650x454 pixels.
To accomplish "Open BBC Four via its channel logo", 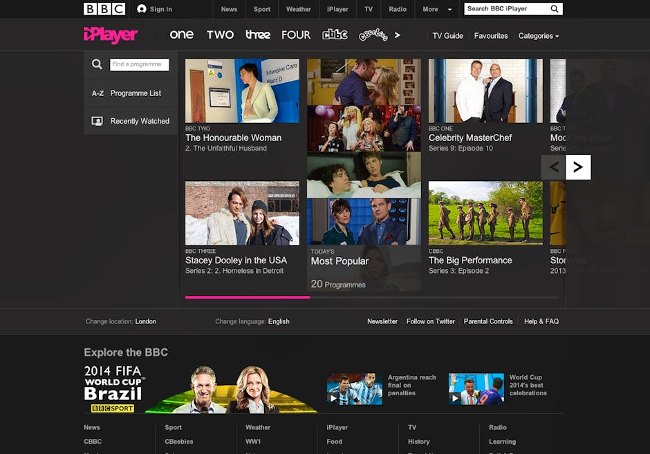I will pos(296,35).
